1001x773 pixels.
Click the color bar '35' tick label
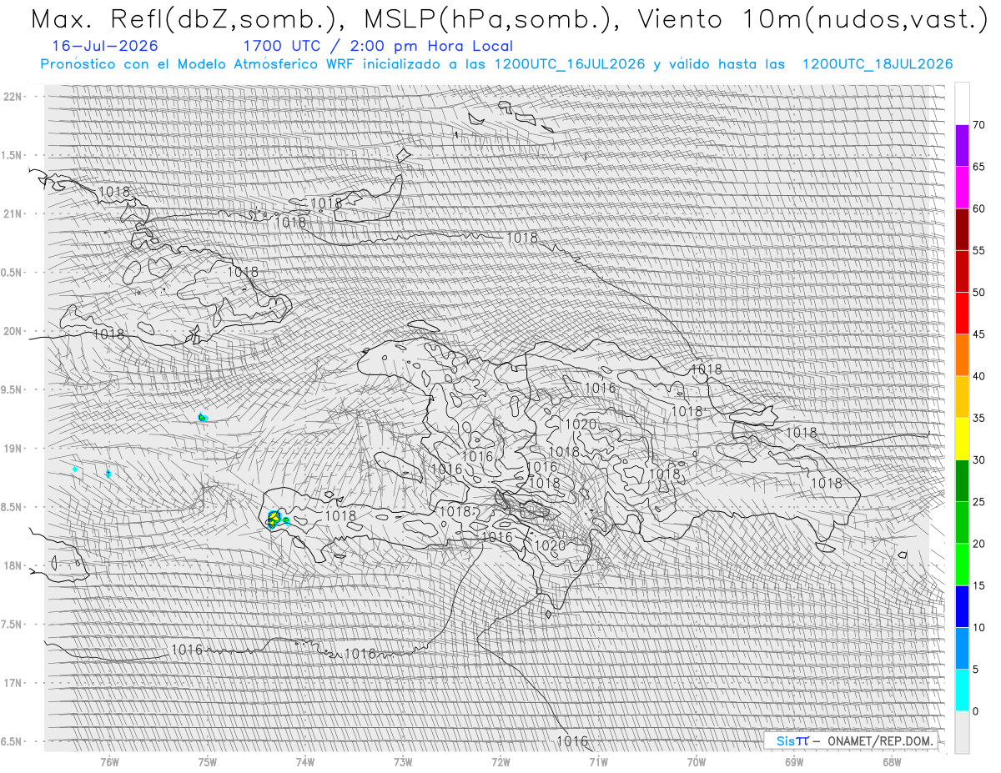pos(979,418)
